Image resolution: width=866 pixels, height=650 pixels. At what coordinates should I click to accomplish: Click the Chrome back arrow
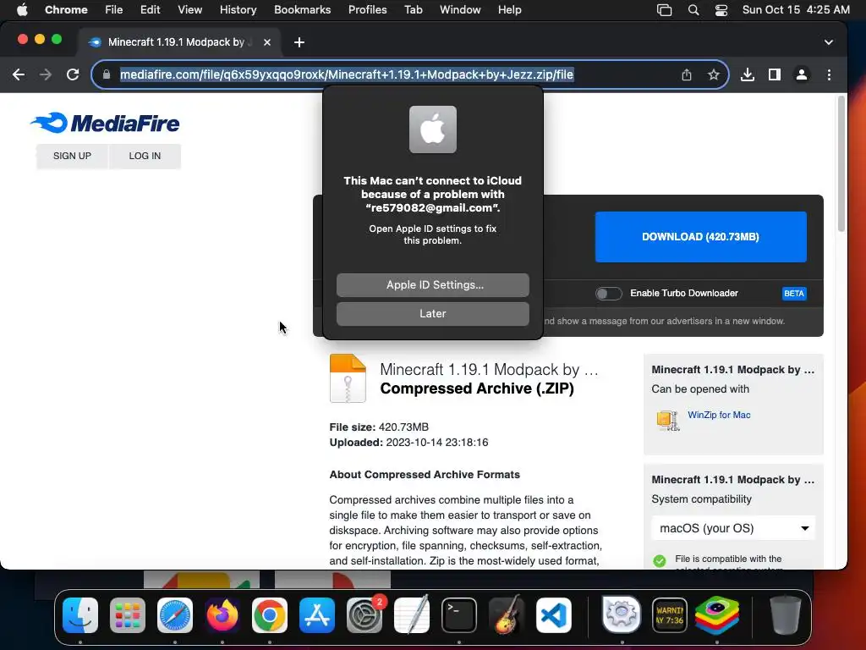[x=19, y=74]
